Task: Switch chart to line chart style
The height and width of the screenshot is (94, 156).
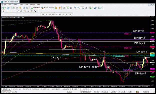Action: point(71,8)
